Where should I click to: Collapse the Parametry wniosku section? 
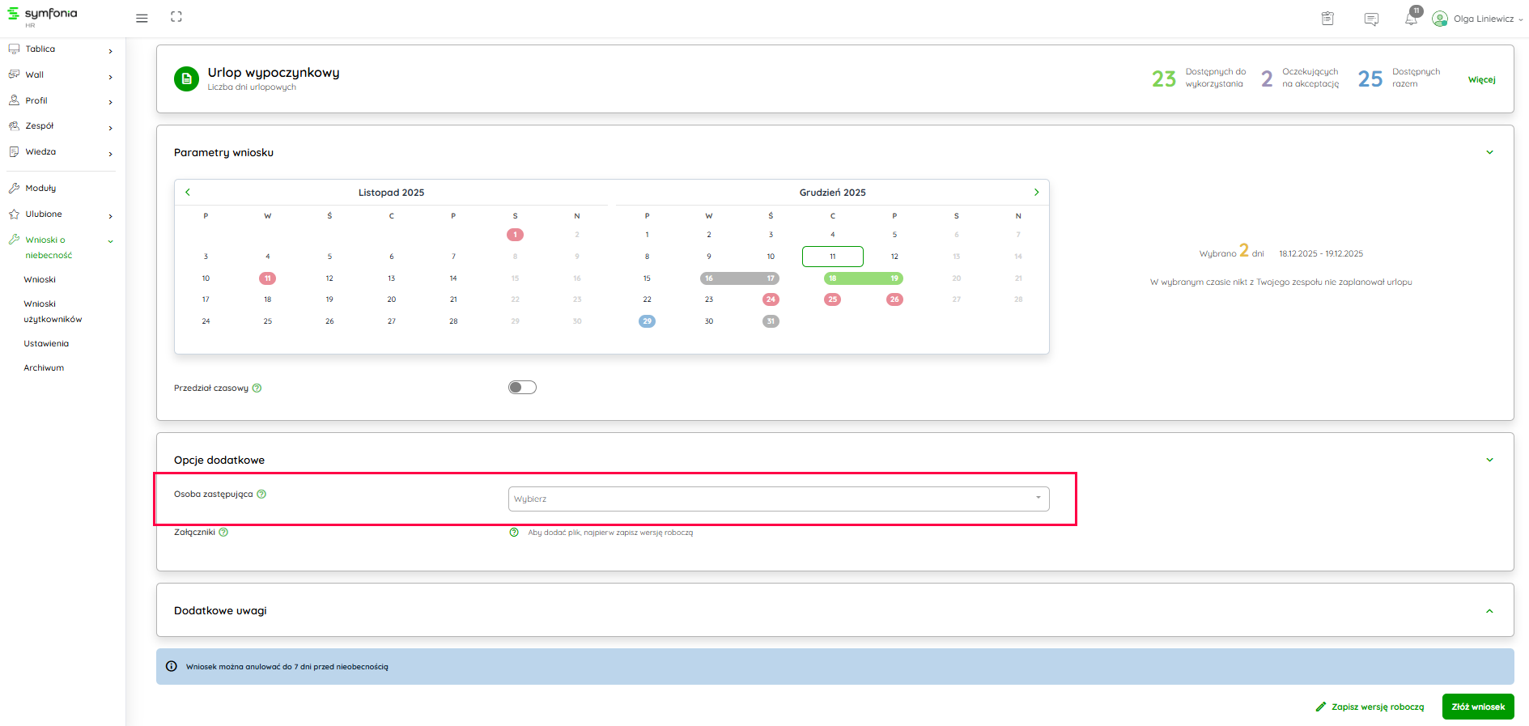click(1489, 152)
